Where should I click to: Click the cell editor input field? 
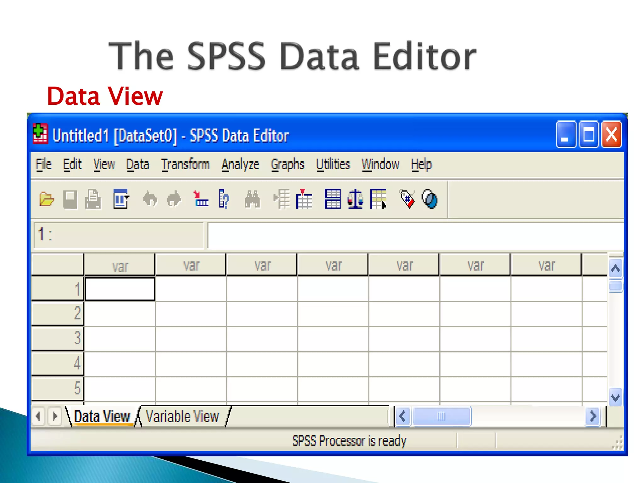tap(416, 236)
